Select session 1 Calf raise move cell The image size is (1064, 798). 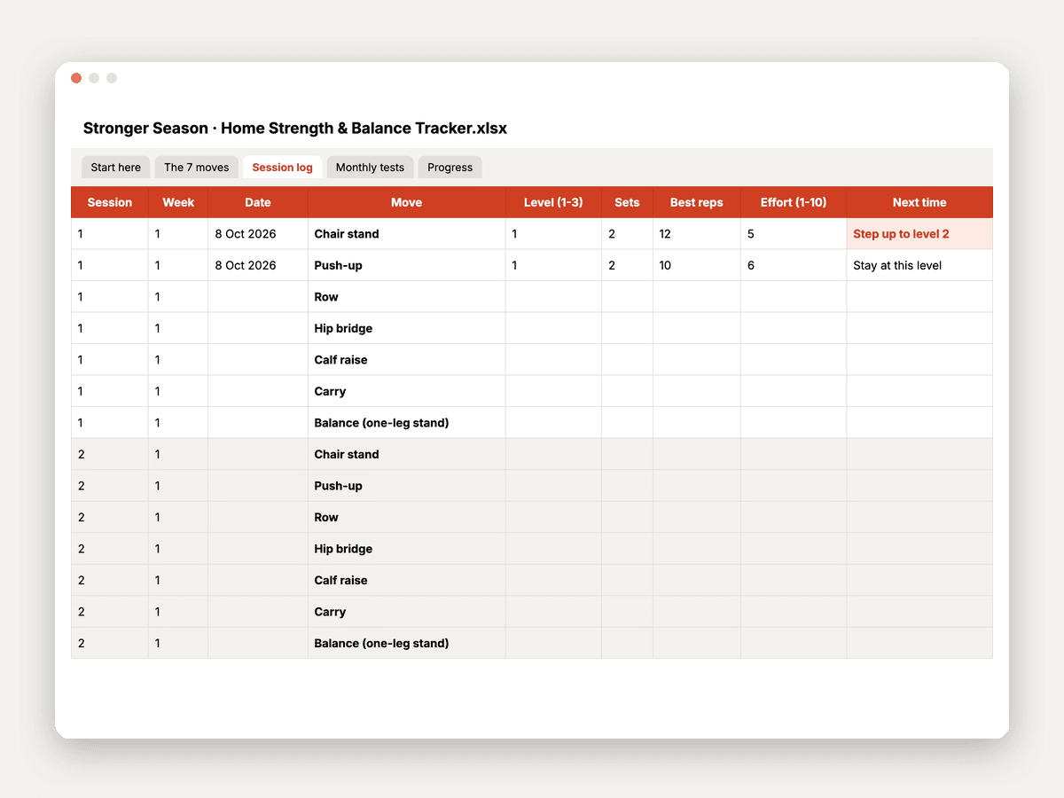pos(407,360)
